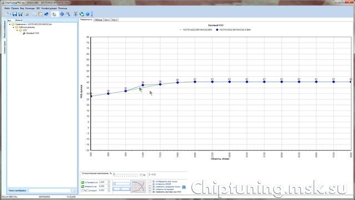Select the Базовый УОЗ calibration tree item
Image resolution: width=355 pixels, height=200 pixels.
pyautogui.click(x=33, y=33)
